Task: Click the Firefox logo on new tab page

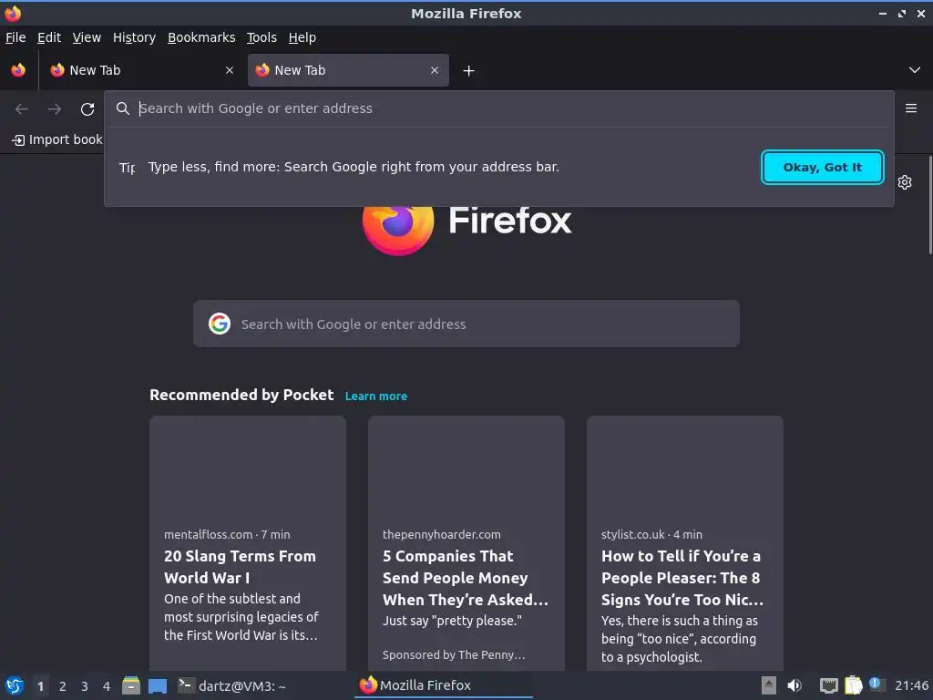Action: click(466, 229)
